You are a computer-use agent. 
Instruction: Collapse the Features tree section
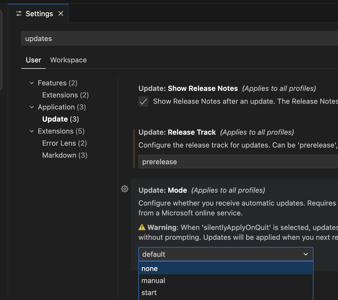[32, 83]
